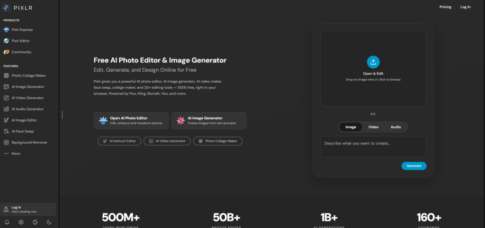
Task: Click the AI Image Generator card
Action: tap(209, 120)
